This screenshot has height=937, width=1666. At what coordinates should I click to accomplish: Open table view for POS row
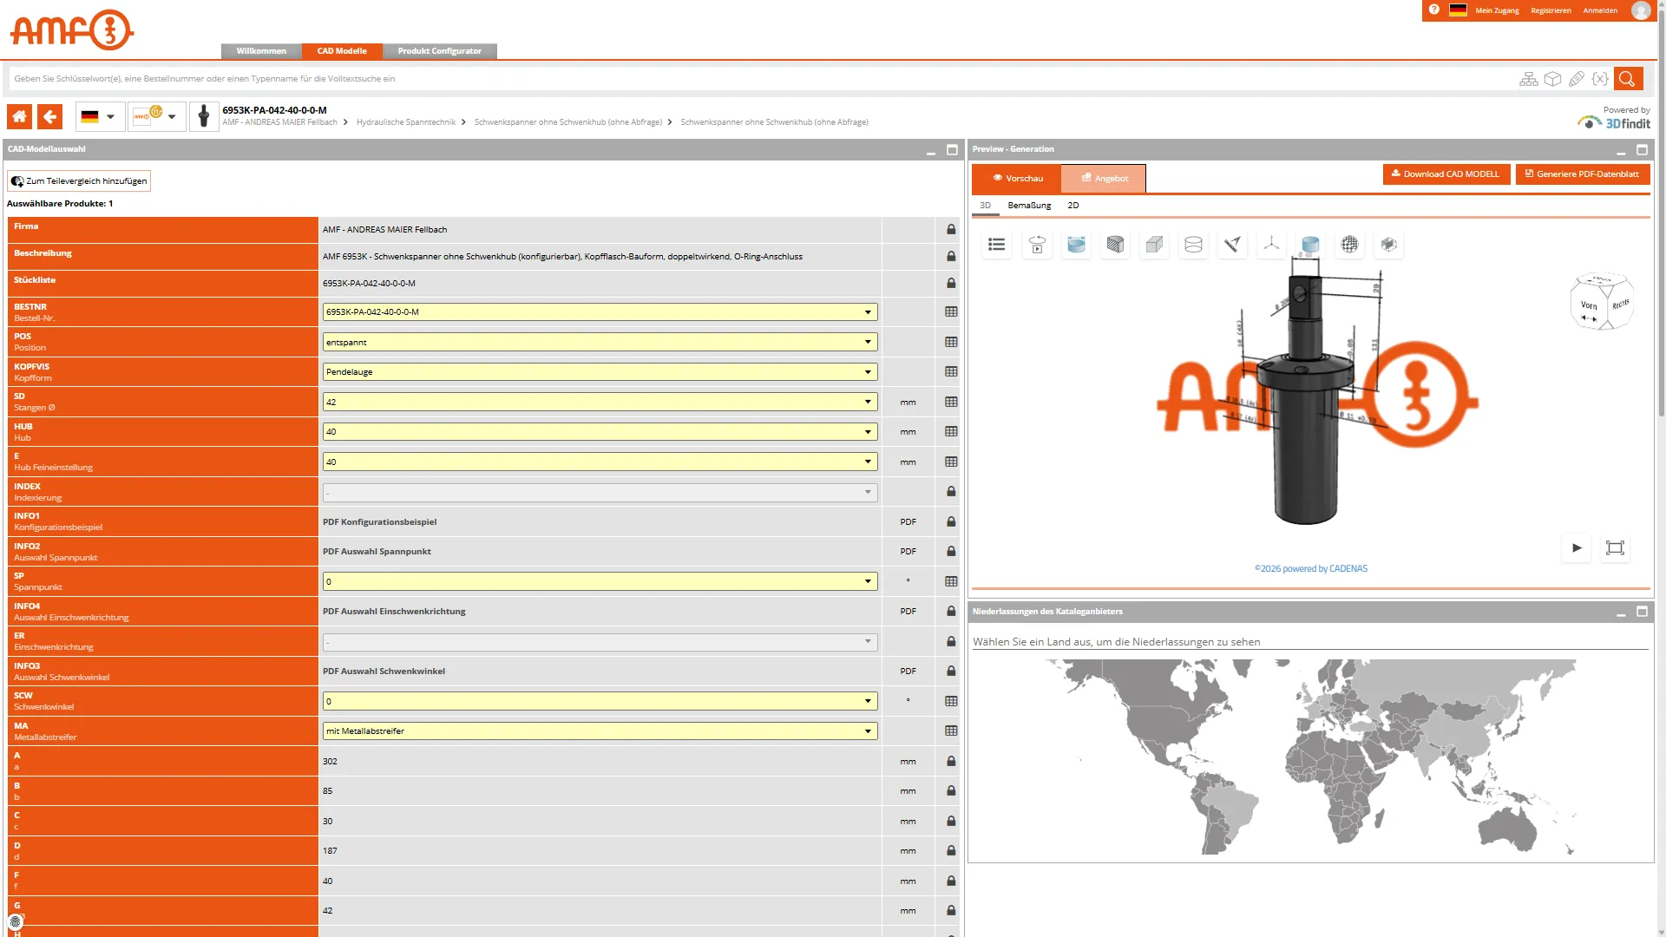[951, 342]
